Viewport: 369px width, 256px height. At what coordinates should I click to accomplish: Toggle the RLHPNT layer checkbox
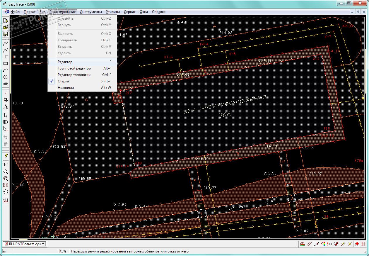(x=6, y=244)
